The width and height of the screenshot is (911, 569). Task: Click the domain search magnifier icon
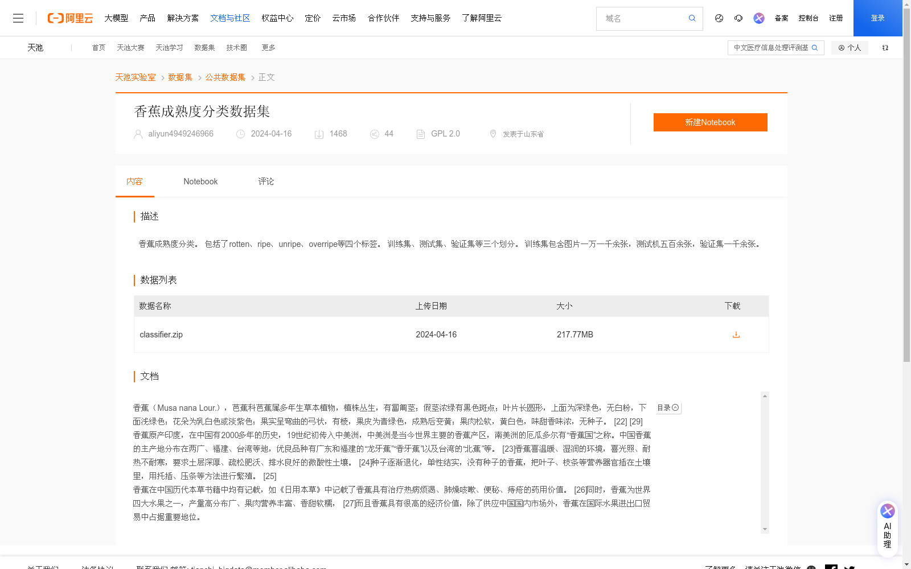pyautogui.click(x=692, y=18)
